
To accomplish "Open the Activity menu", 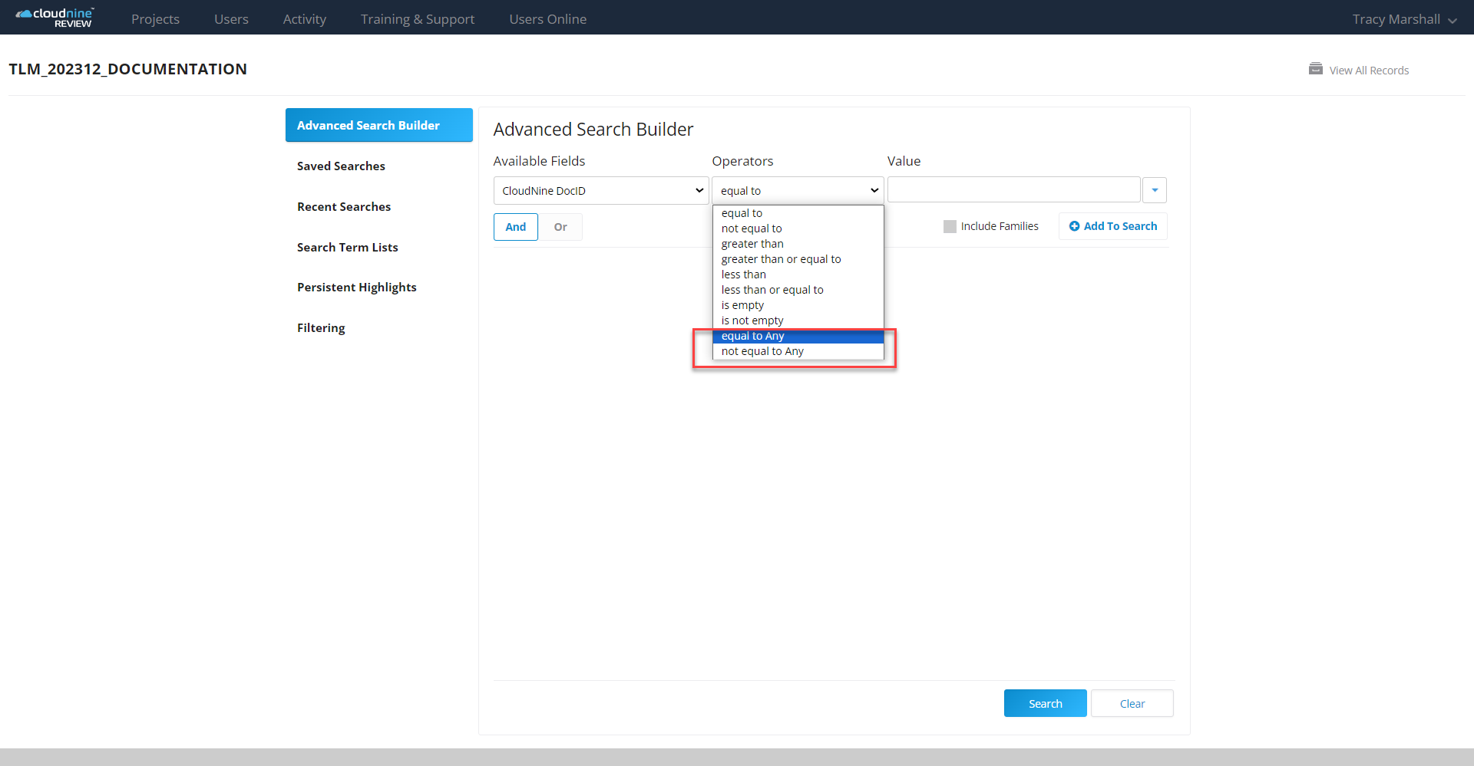I will pos(305,19).
